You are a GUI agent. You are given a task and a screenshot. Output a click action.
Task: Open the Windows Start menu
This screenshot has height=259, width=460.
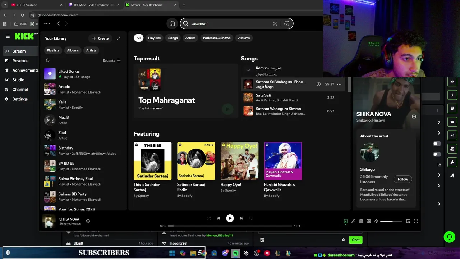point(172,253)
